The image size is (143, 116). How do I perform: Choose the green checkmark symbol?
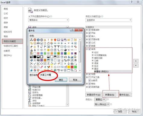(x=35, y=64)
